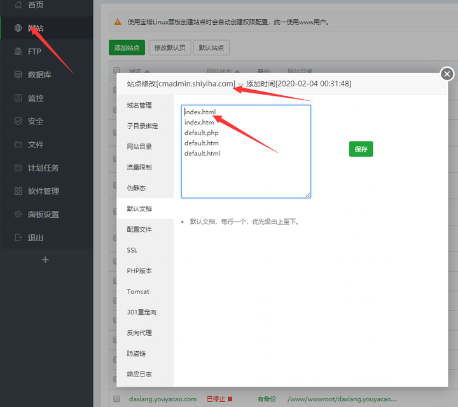
Task: Click the 面板设置 gear icon
Action: 18,214
